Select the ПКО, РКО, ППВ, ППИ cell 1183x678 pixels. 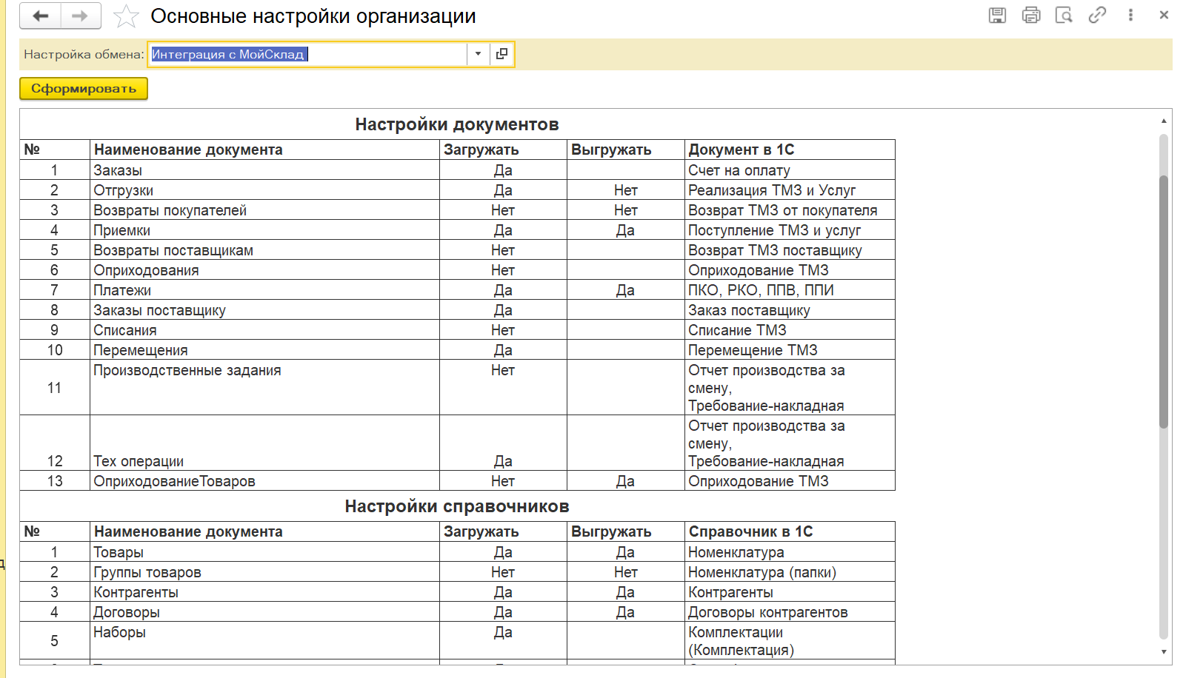point(790,290)
